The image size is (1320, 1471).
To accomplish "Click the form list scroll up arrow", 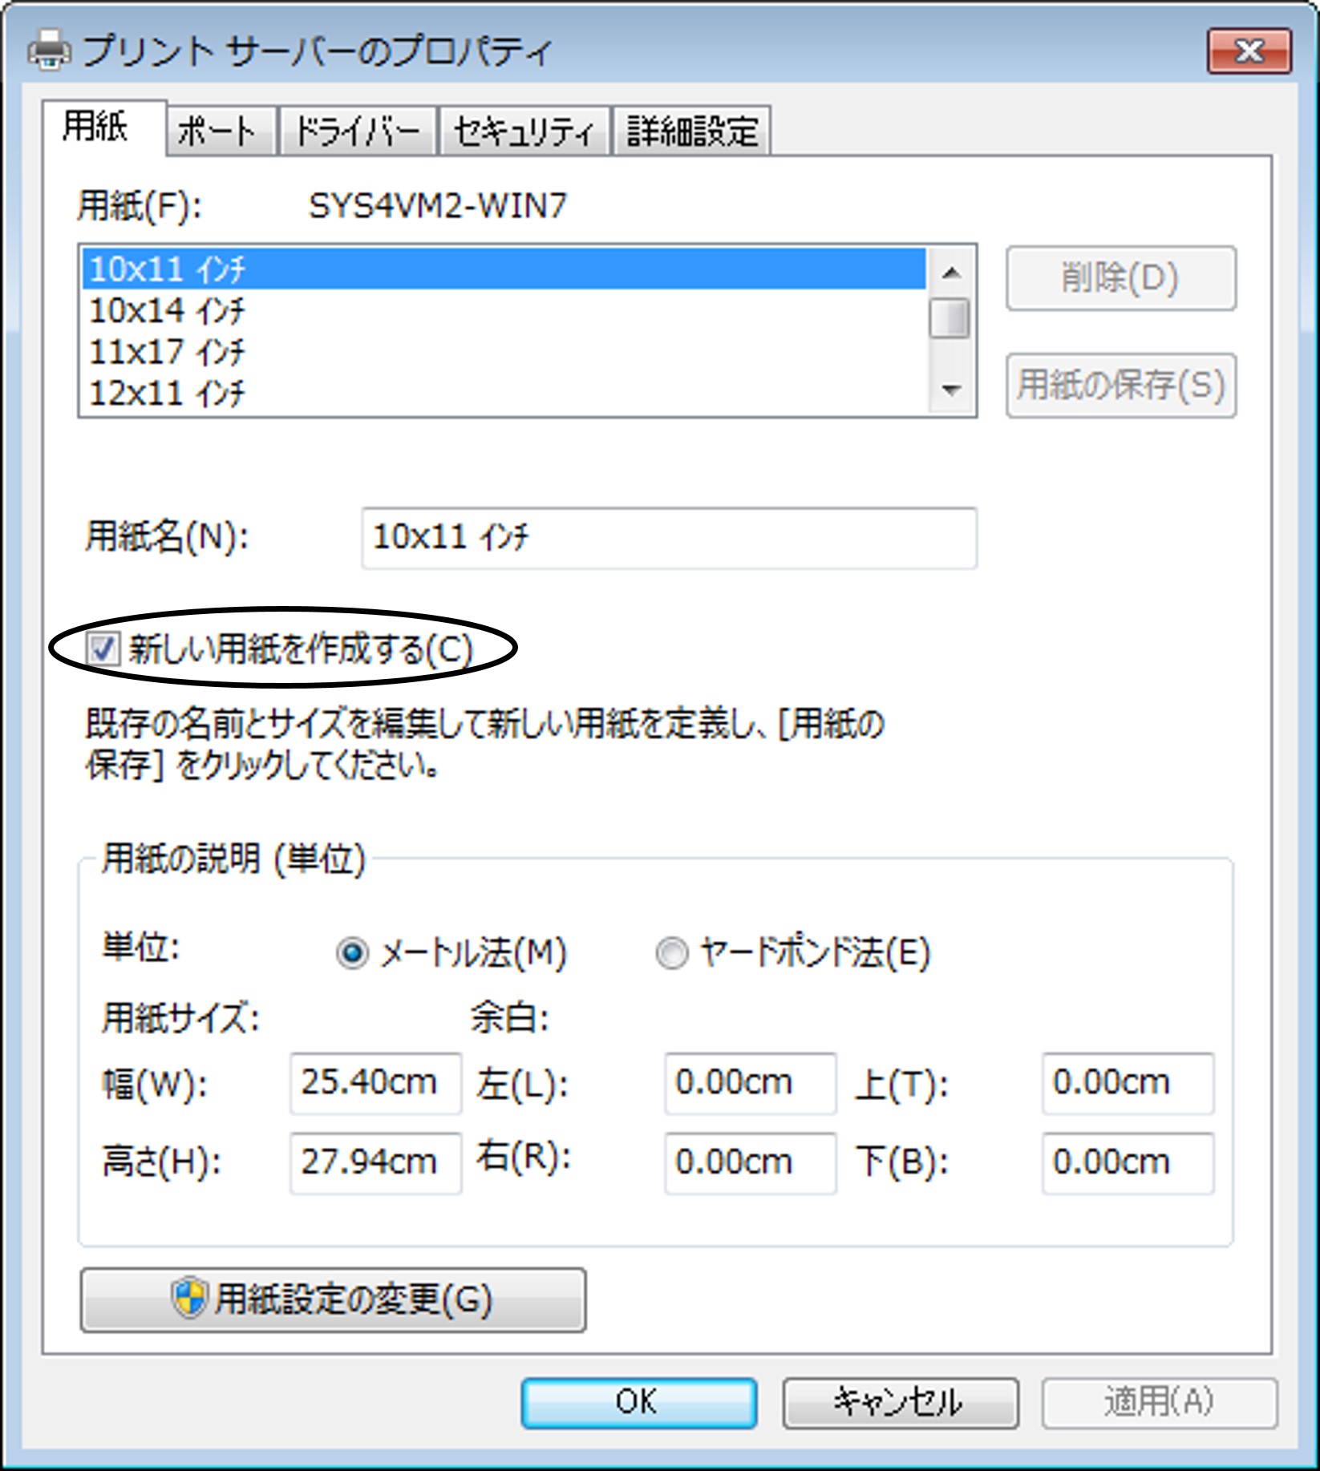I will click(x=951, y=273).
